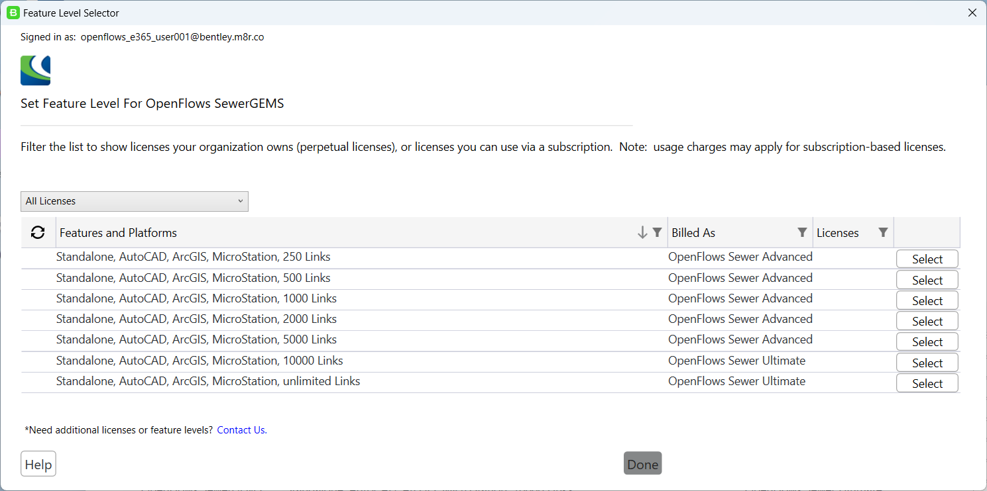Screen dimensions: 987x491
Task: Click the refresh icon in the table header
Action: (38, 232)
